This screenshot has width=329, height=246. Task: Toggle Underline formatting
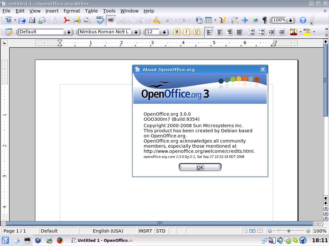pos(197,32)
